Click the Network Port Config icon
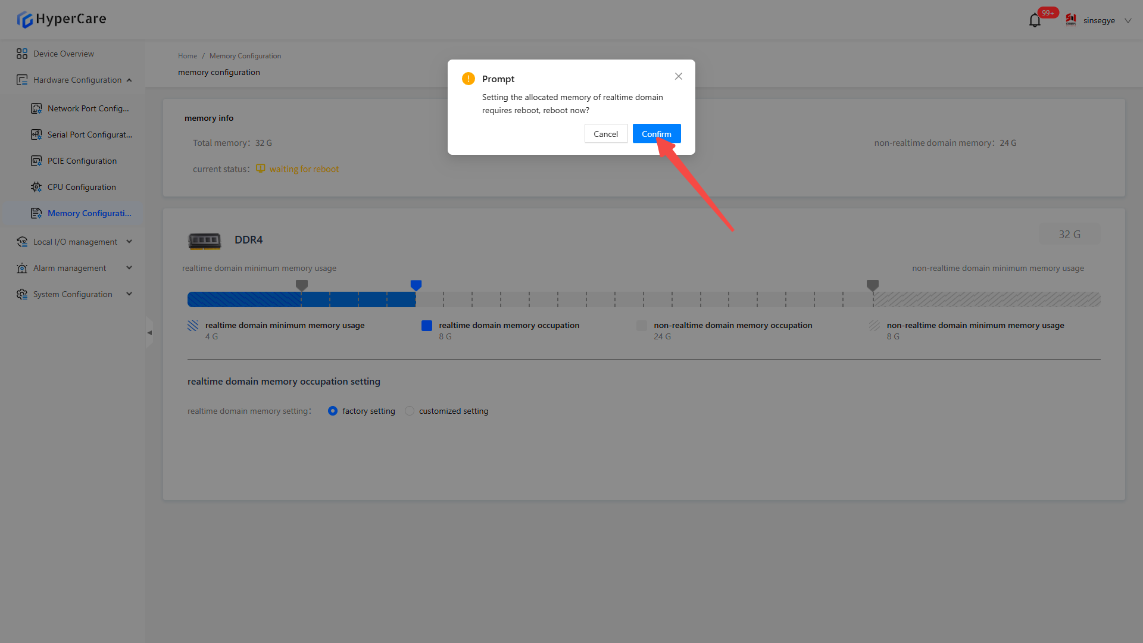The width and height of the screenshot is (1143, 643). 36,108
